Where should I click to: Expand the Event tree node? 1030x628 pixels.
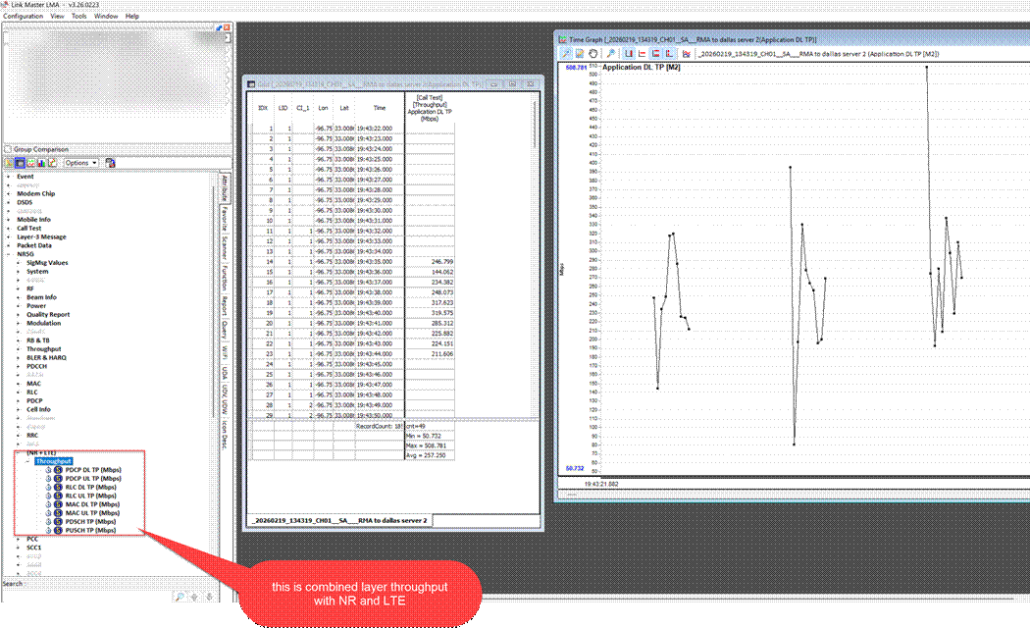point(8,176)
